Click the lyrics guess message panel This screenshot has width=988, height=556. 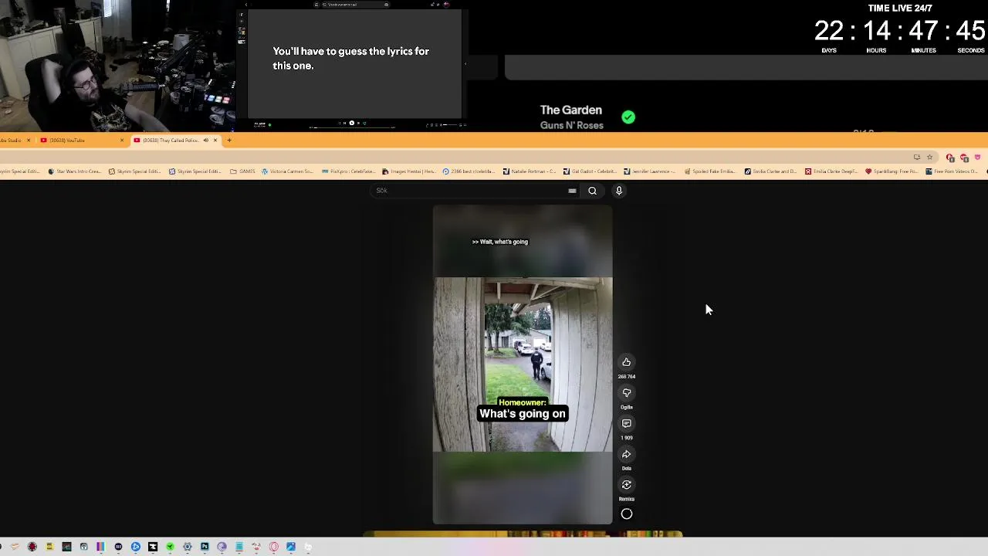[354, 63]
